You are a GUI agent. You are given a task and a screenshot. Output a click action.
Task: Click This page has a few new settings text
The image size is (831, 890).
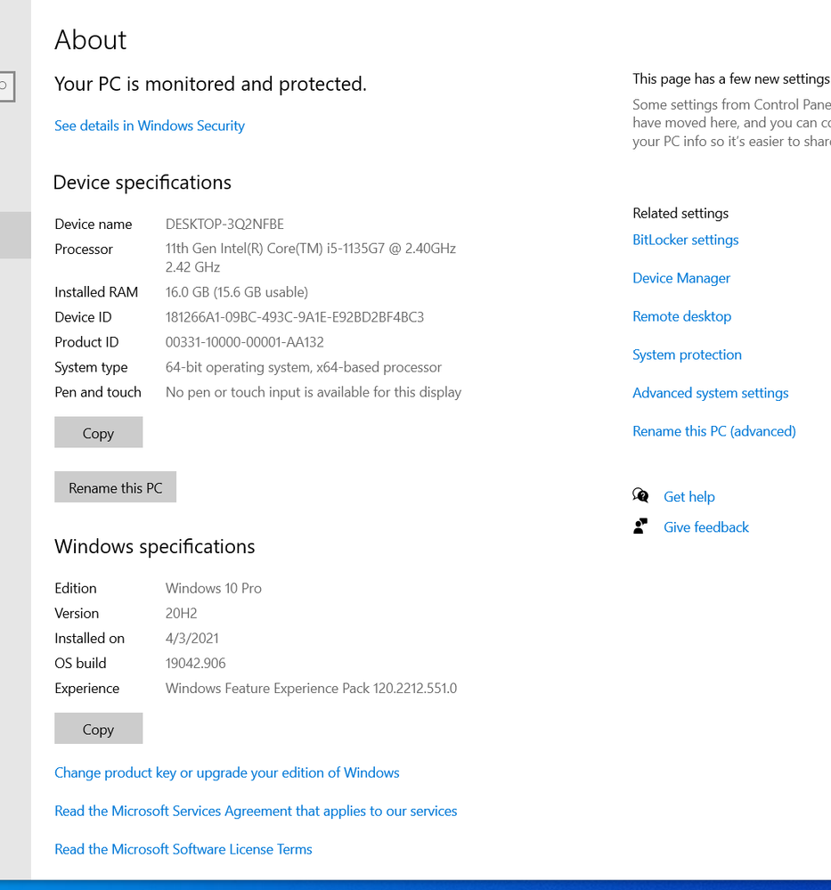pyautogui.click(x=731, y=79)
